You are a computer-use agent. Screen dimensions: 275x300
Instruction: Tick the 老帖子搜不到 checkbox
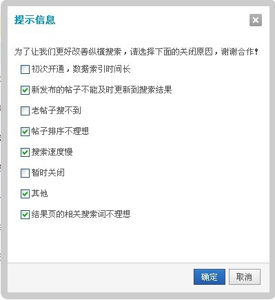point(25,111)
